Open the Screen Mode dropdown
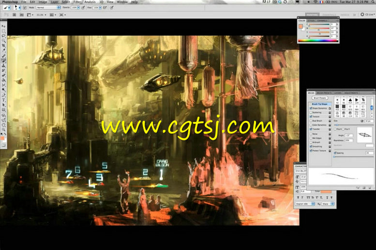This screenshot has width=376, height=250. 62,15
